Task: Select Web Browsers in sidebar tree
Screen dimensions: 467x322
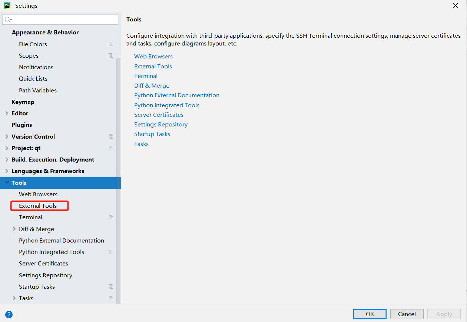Action: click(x=38, y=194)
